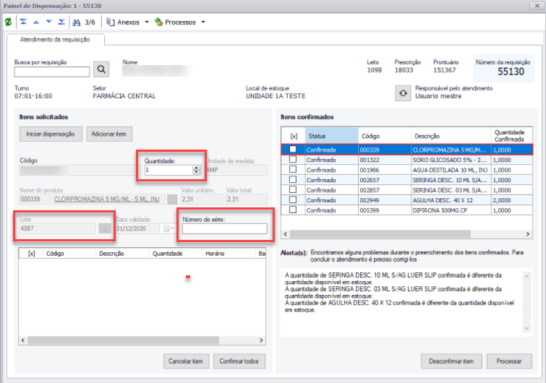Click the Busca por requisição input field
Screen dimensions: 546x383
[x=52, y=72]
